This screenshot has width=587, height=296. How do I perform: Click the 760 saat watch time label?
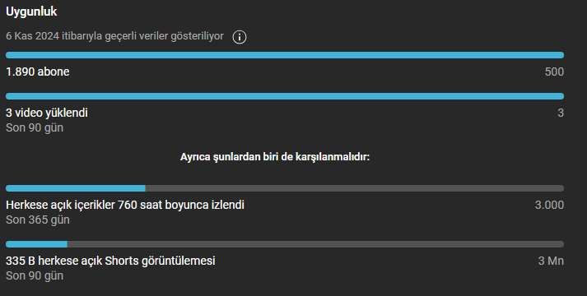point(125,205)
